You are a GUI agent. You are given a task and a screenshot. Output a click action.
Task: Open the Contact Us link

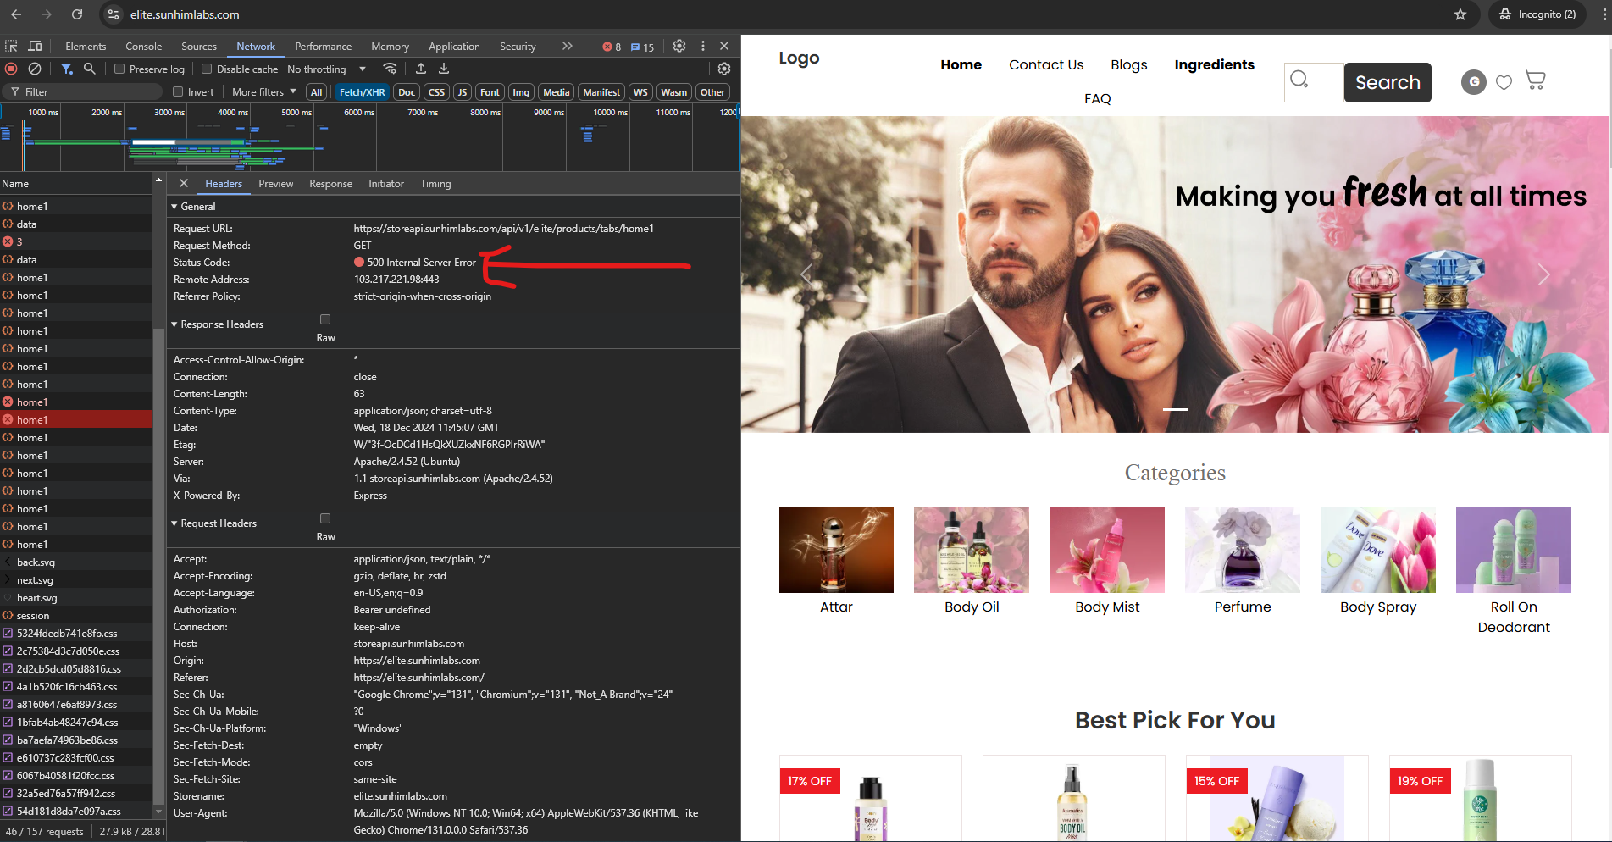(x=1046, y=64)
